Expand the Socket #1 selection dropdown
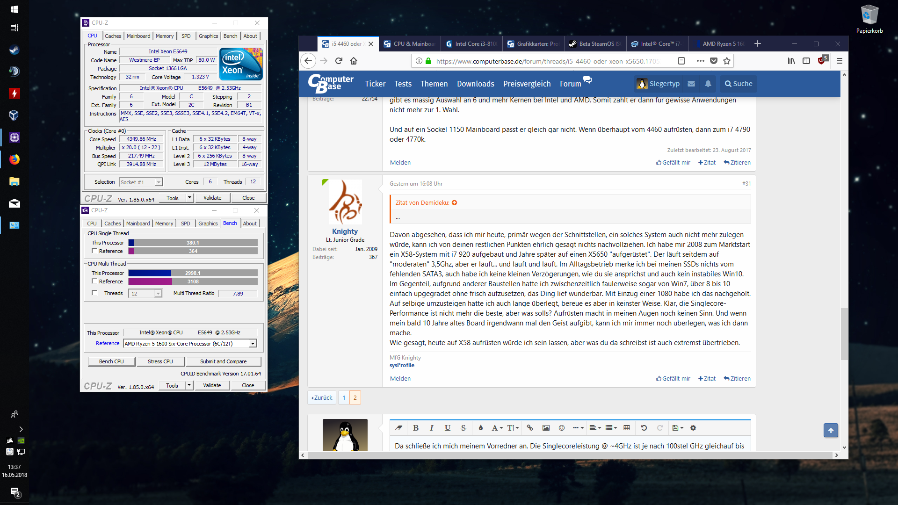Image resolution: width=898 pixels, height=505 pixels. pyautogui.click(x=159, y=182)
